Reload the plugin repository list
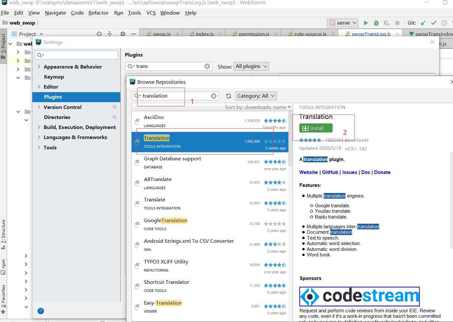Screen dimensions: 453x322 coord(229,96)
